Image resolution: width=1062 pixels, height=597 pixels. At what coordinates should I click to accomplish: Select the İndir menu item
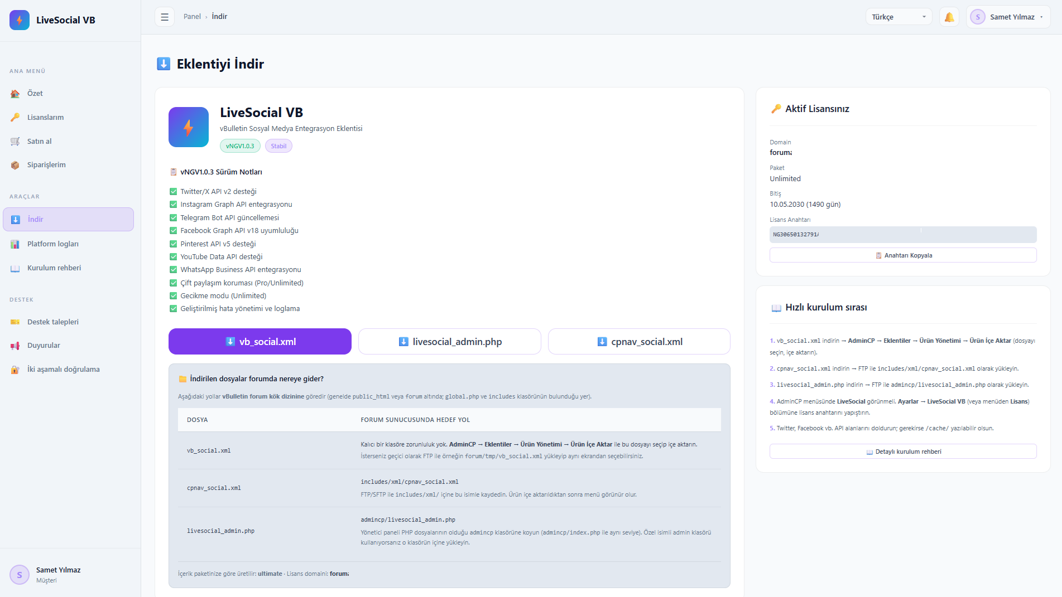coord(68,220)
